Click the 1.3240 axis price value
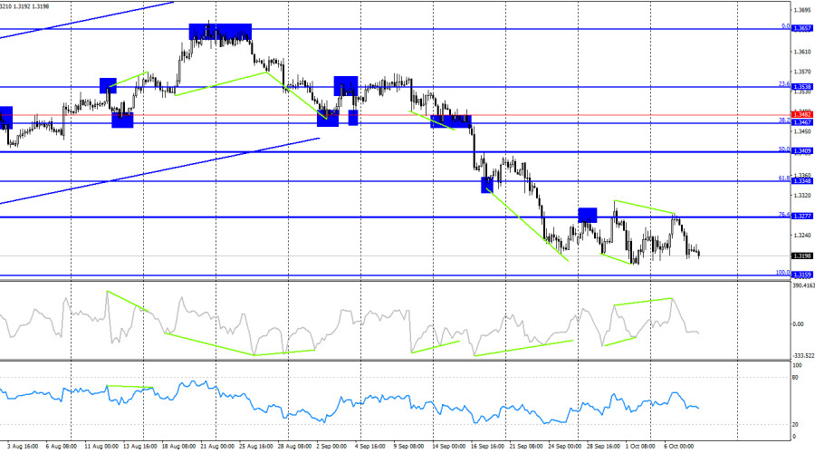Image resolution: width=815 pixels, height=453 pixels. [802, 235]
